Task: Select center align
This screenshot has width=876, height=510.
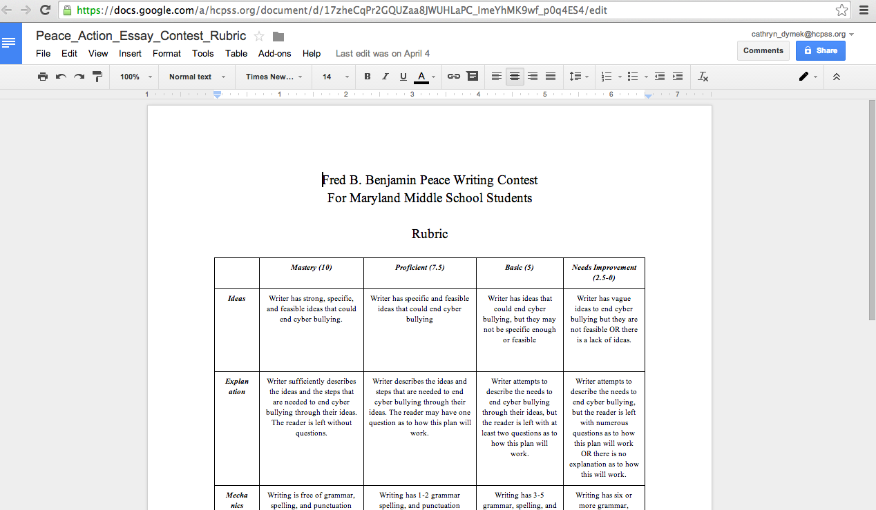Action: coord(514,77)
